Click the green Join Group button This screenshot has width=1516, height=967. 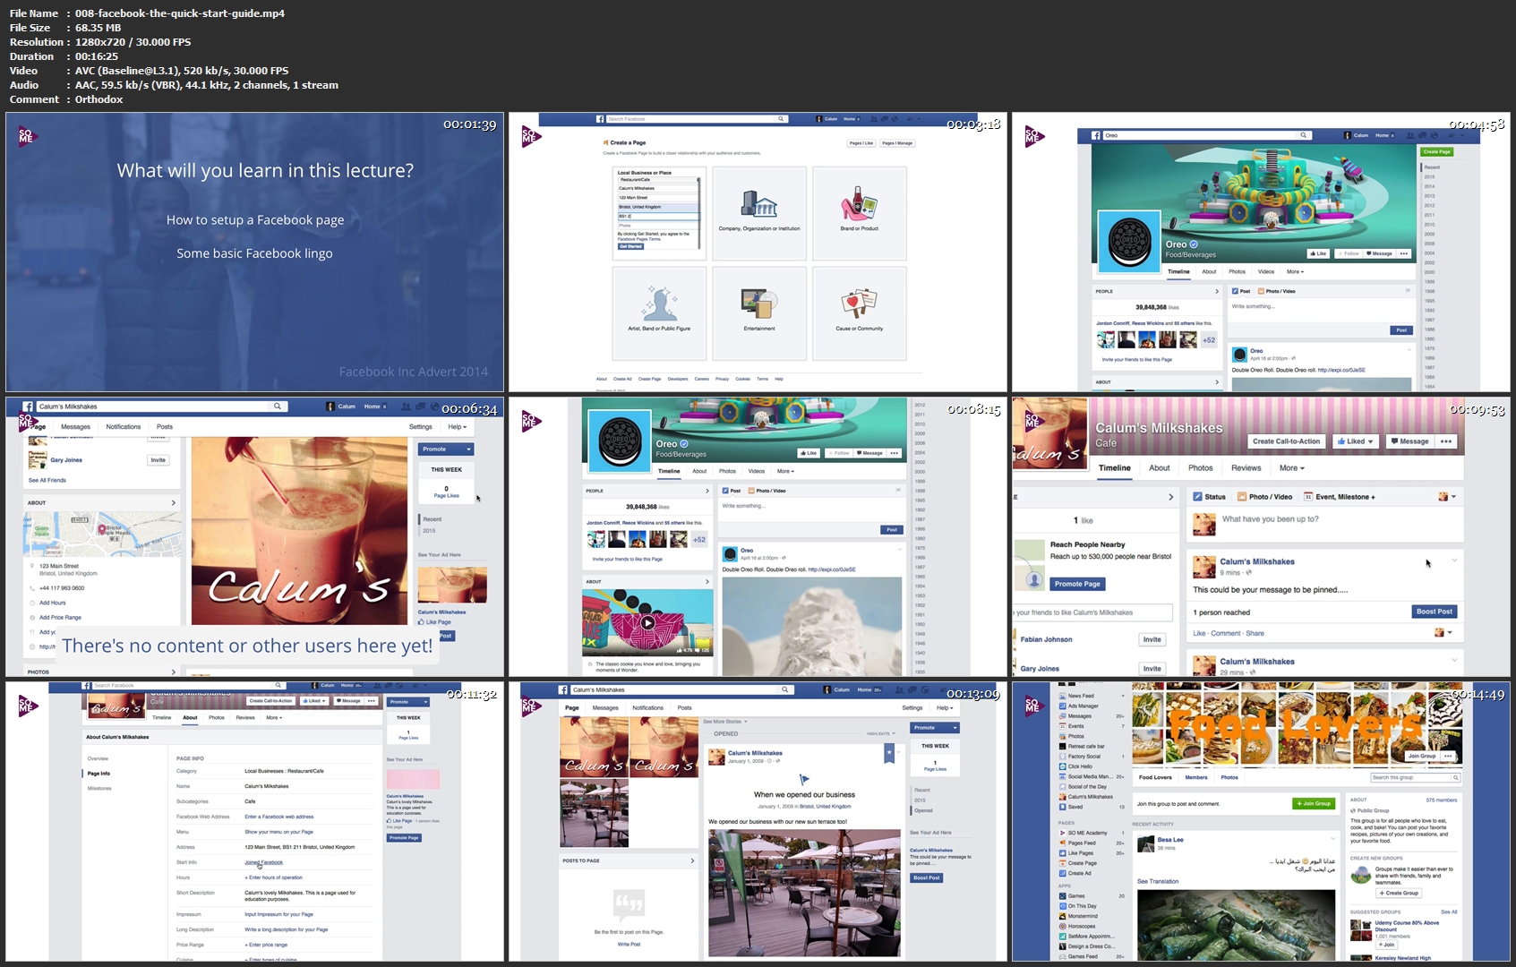(1314, 804)
